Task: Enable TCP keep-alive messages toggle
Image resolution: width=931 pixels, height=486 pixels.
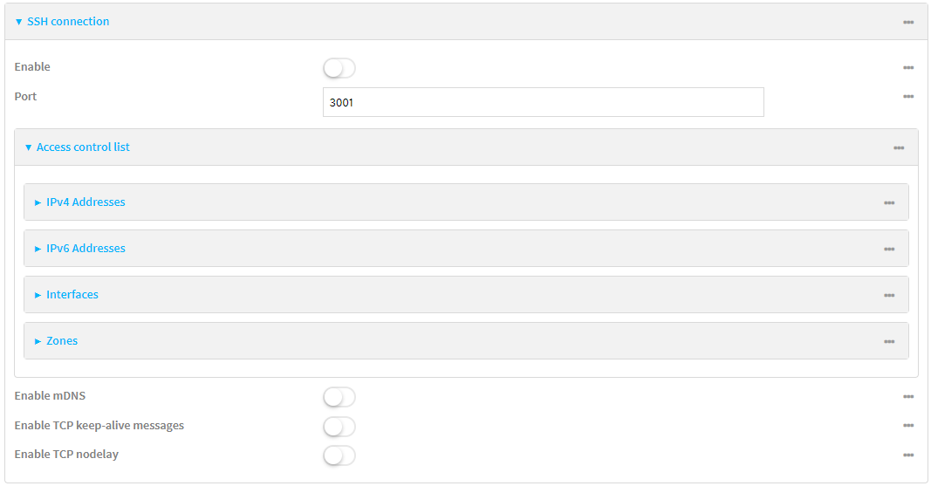Action: pyautogui.click(x=339, y=427)
